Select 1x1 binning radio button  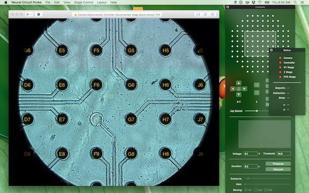coord(246,190)
